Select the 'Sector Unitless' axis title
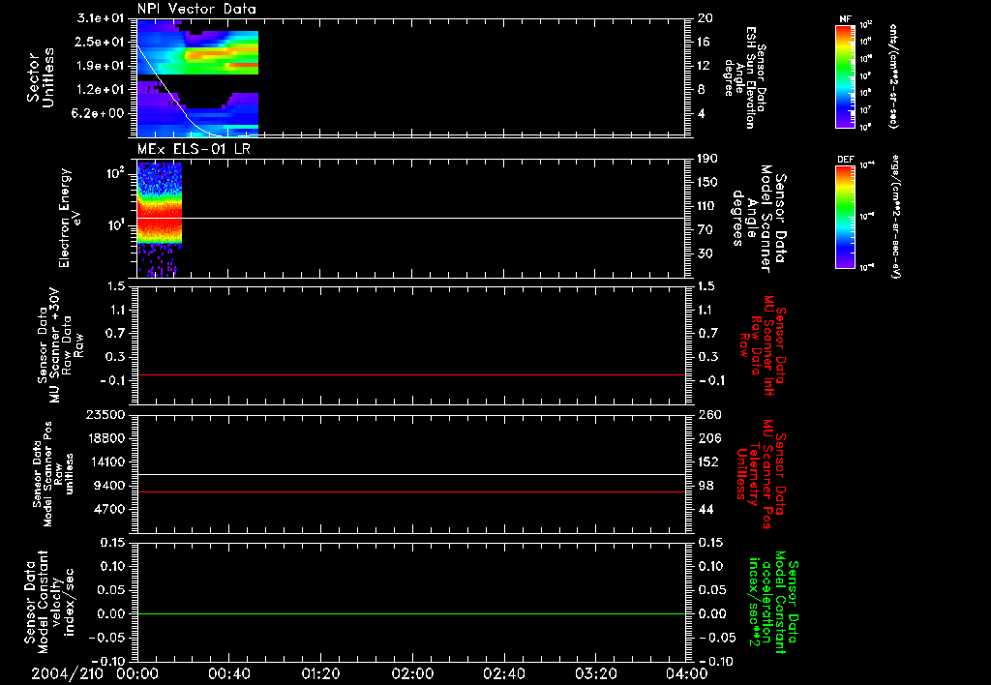Viewport: 991px width, 685px height. pos(40,77)
